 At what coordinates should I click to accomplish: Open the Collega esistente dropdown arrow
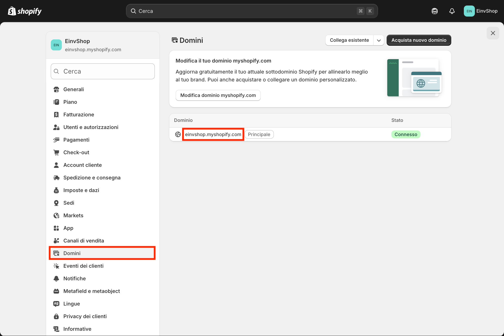(379, 40)
